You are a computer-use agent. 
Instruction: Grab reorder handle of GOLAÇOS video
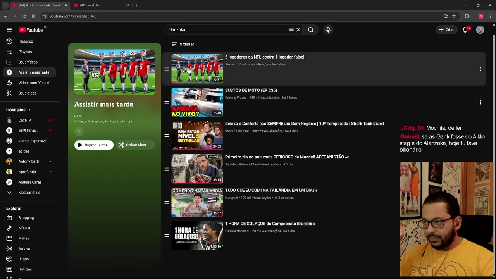pyautogui.click(x=167, y=236)
